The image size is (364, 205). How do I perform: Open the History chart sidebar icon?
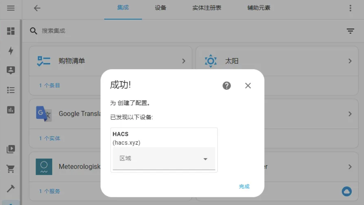point(11,110)
